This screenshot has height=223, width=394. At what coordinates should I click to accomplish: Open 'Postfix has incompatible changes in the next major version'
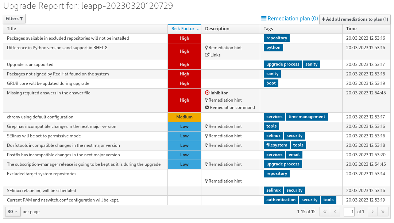(63, 155)
